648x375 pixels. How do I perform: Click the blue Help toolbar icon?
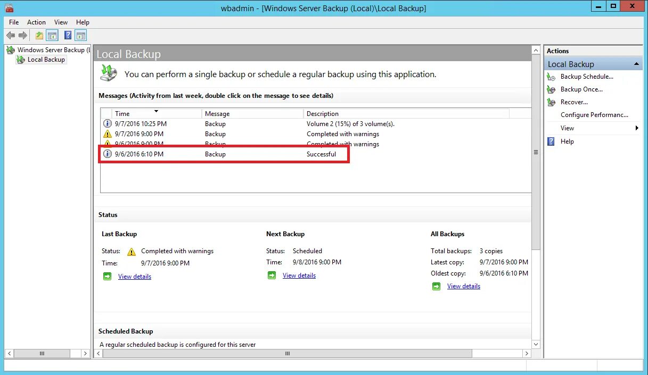[68, 36]
